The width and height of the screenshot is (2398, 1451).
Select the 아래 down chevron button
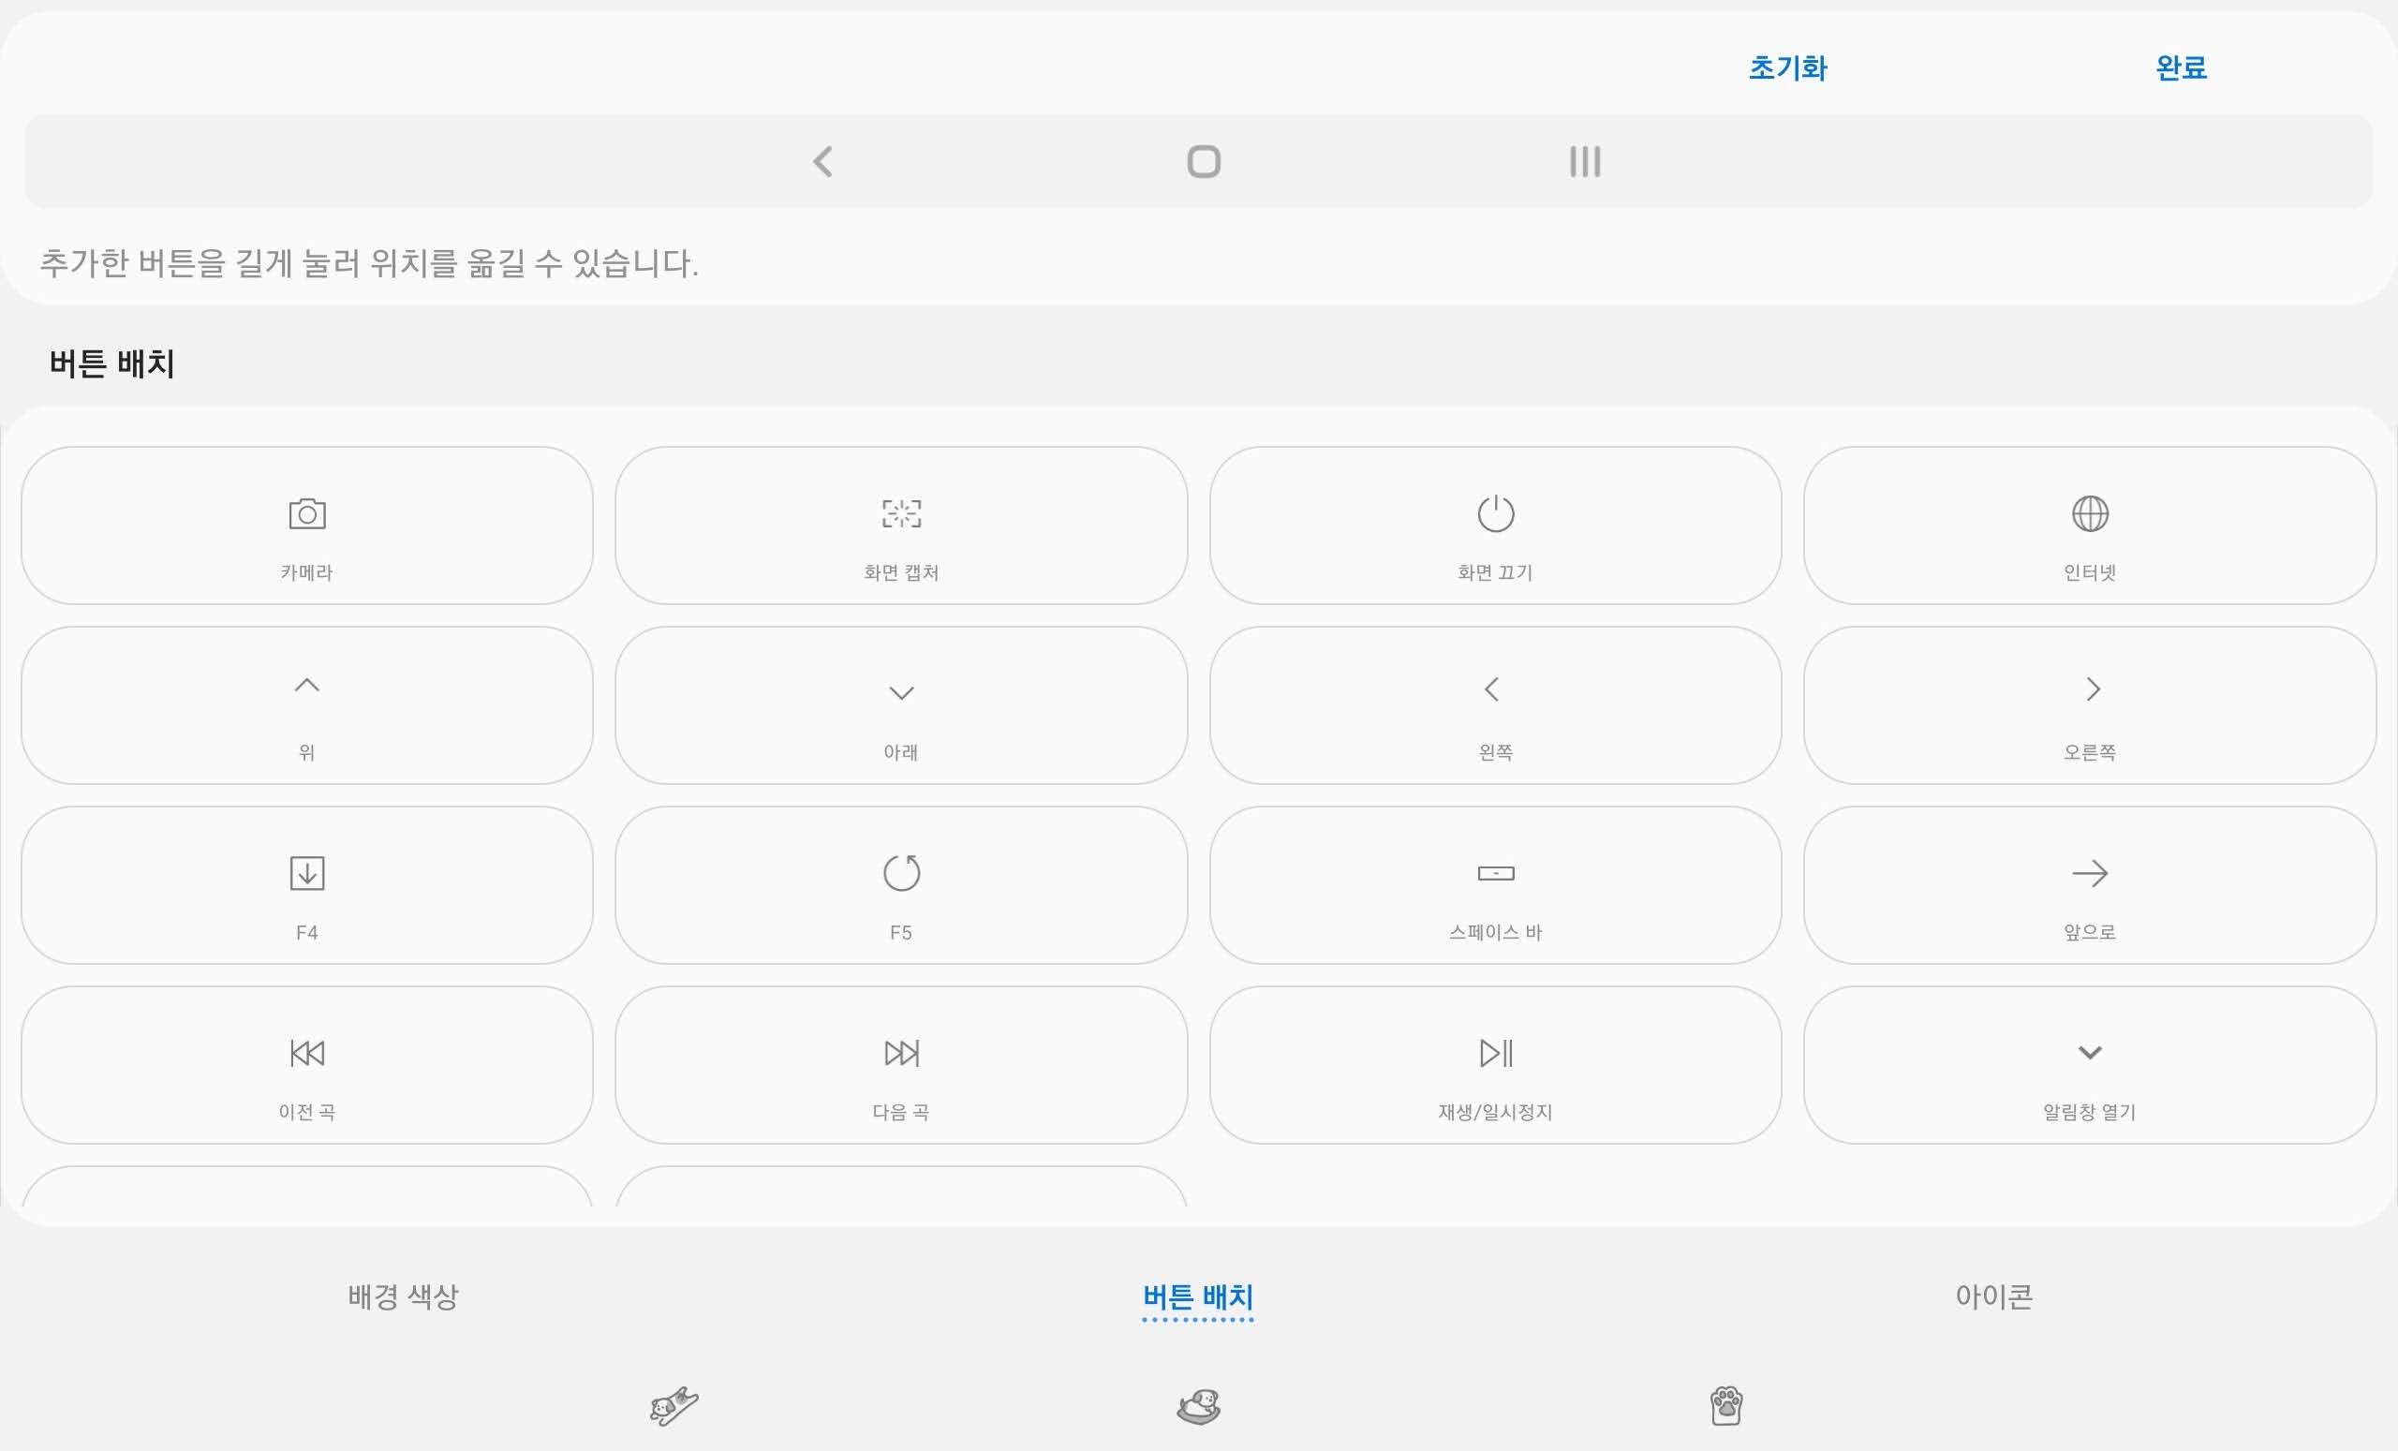point(901,705)
